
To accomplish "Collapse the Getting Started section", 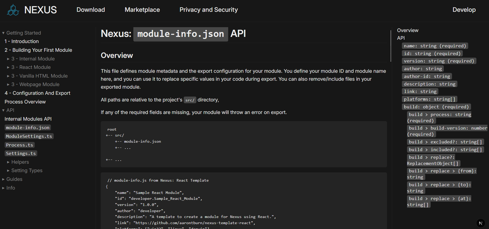I will (3, 33).
